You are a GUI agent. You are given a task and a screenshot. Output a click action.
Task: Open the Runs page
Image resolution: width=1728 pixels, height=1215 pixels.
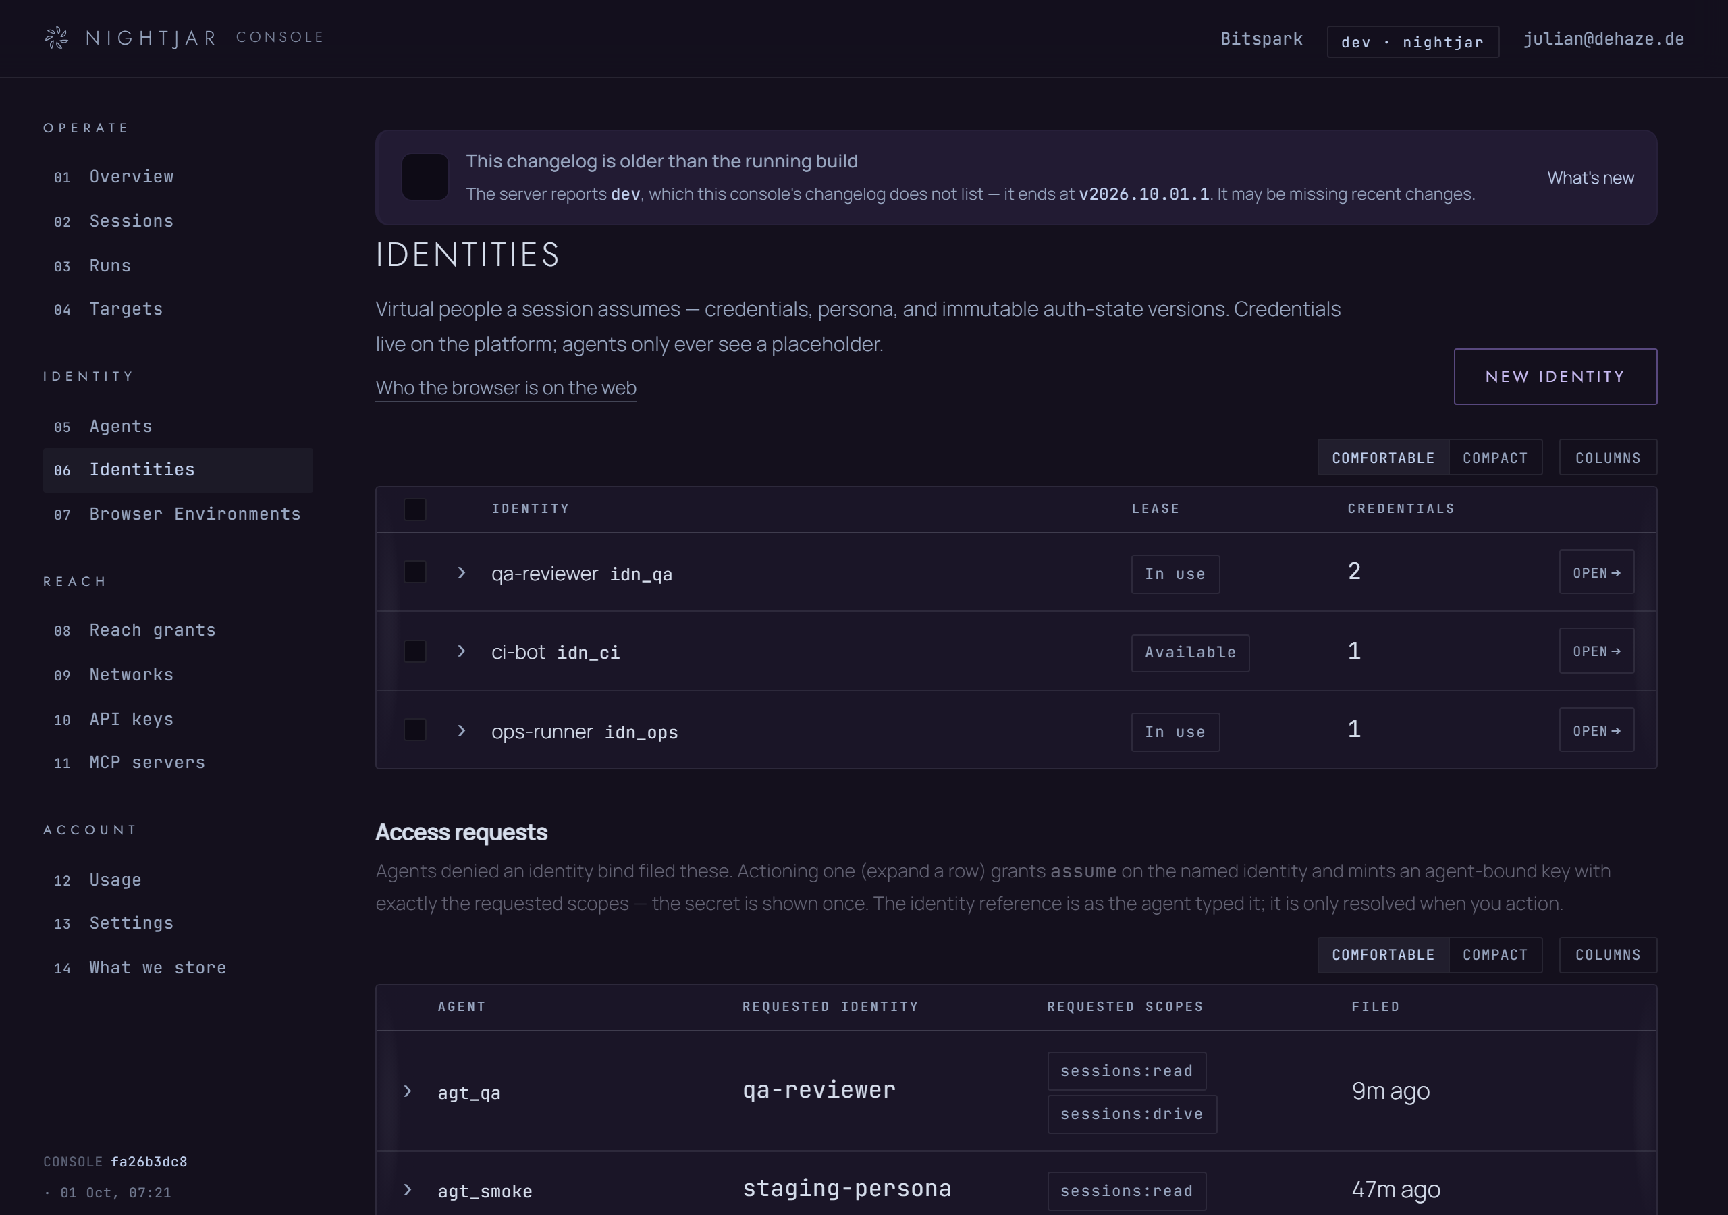point(178,266)
